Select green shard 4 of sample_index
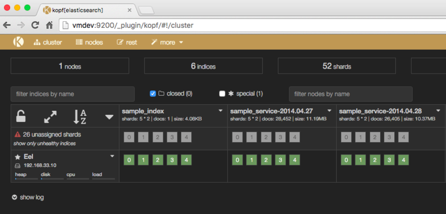The image size is (446, 214). [x=186, y=160]
